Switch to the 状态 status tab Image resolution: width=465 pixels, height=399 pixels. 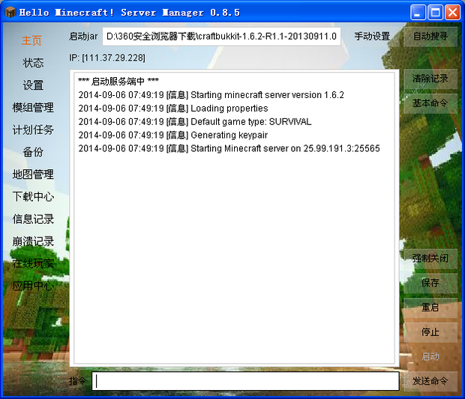coord(33,63)
